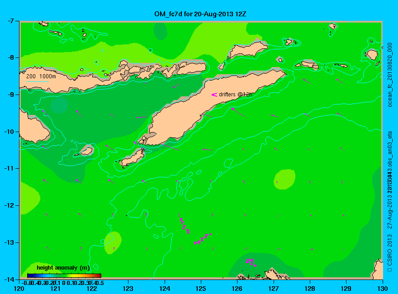The height and width of the screenshot is (294, 398).
Task: Click the cyan line sample under 200 1000m
Action: click(x=38, y=81)
